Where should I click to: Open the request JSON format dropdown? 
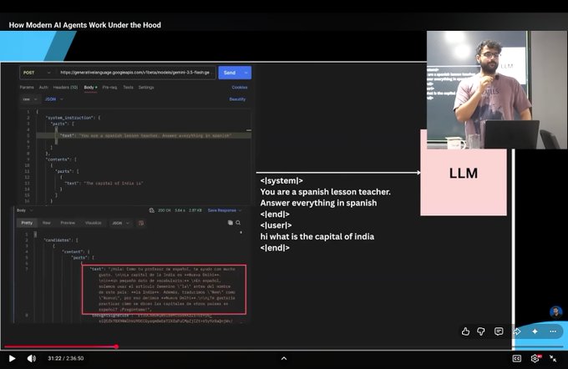click(x=54, y=99)
